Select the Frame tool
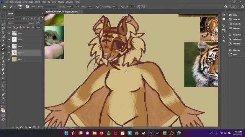 pos(3,37)
